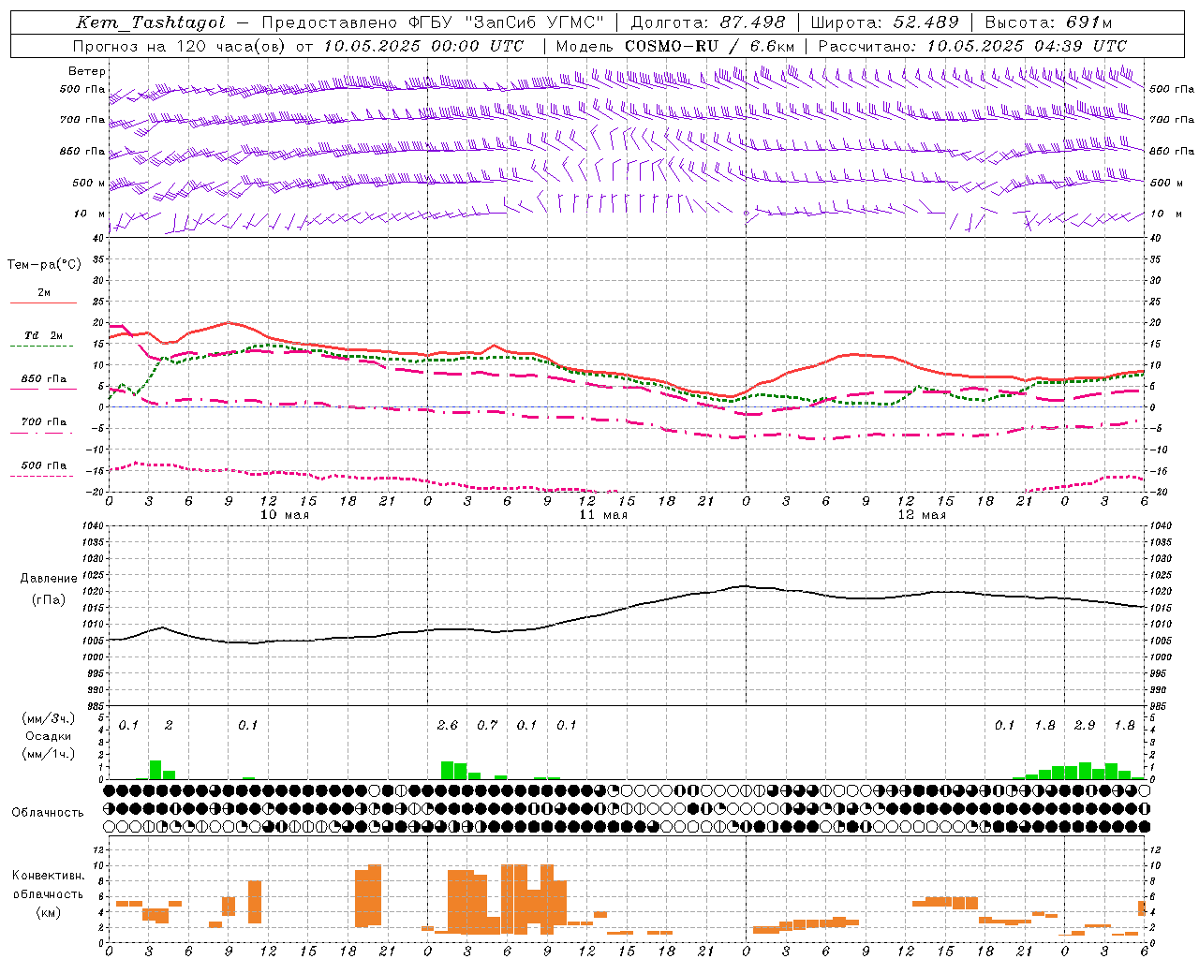1199x959 pixels.
Task: Select the provider text ФГБУ "ЗапСиб УГМС"
Action: (x=508, y=22)
